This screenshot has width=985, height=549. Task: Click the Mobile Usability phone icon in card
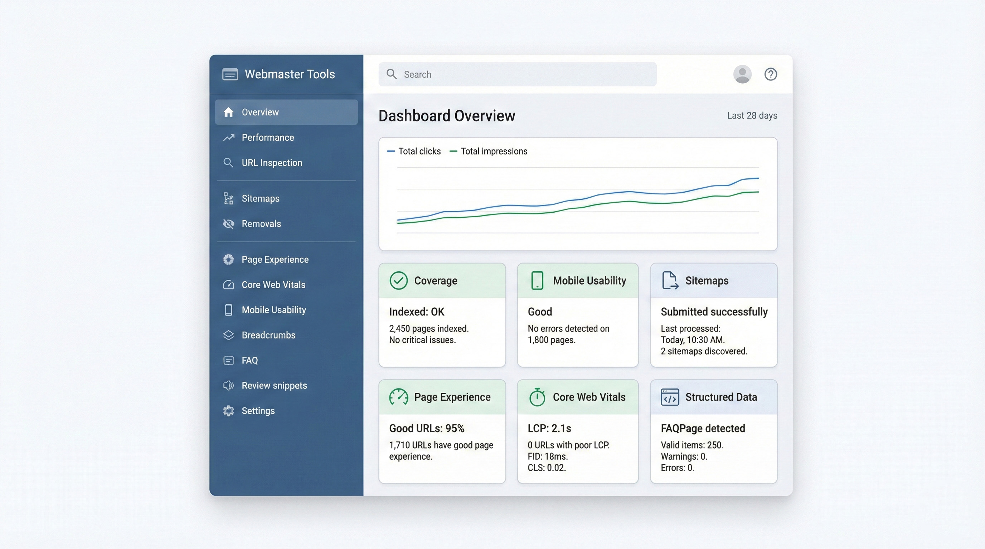tap(537, 281)
